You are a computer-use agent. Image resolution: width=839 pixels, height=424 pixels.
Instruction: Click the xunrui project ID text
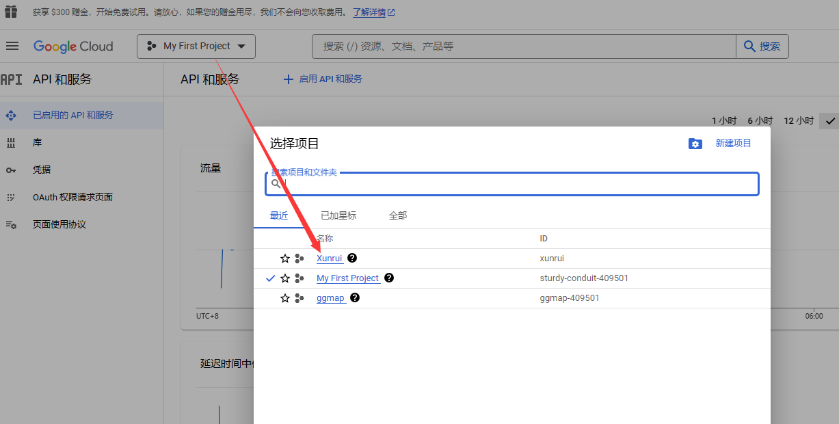pos(552,259)
